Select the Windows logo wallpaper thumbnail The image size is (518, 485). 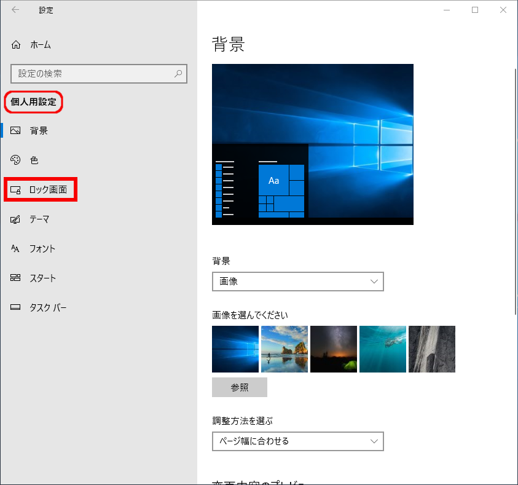(235, 349)
